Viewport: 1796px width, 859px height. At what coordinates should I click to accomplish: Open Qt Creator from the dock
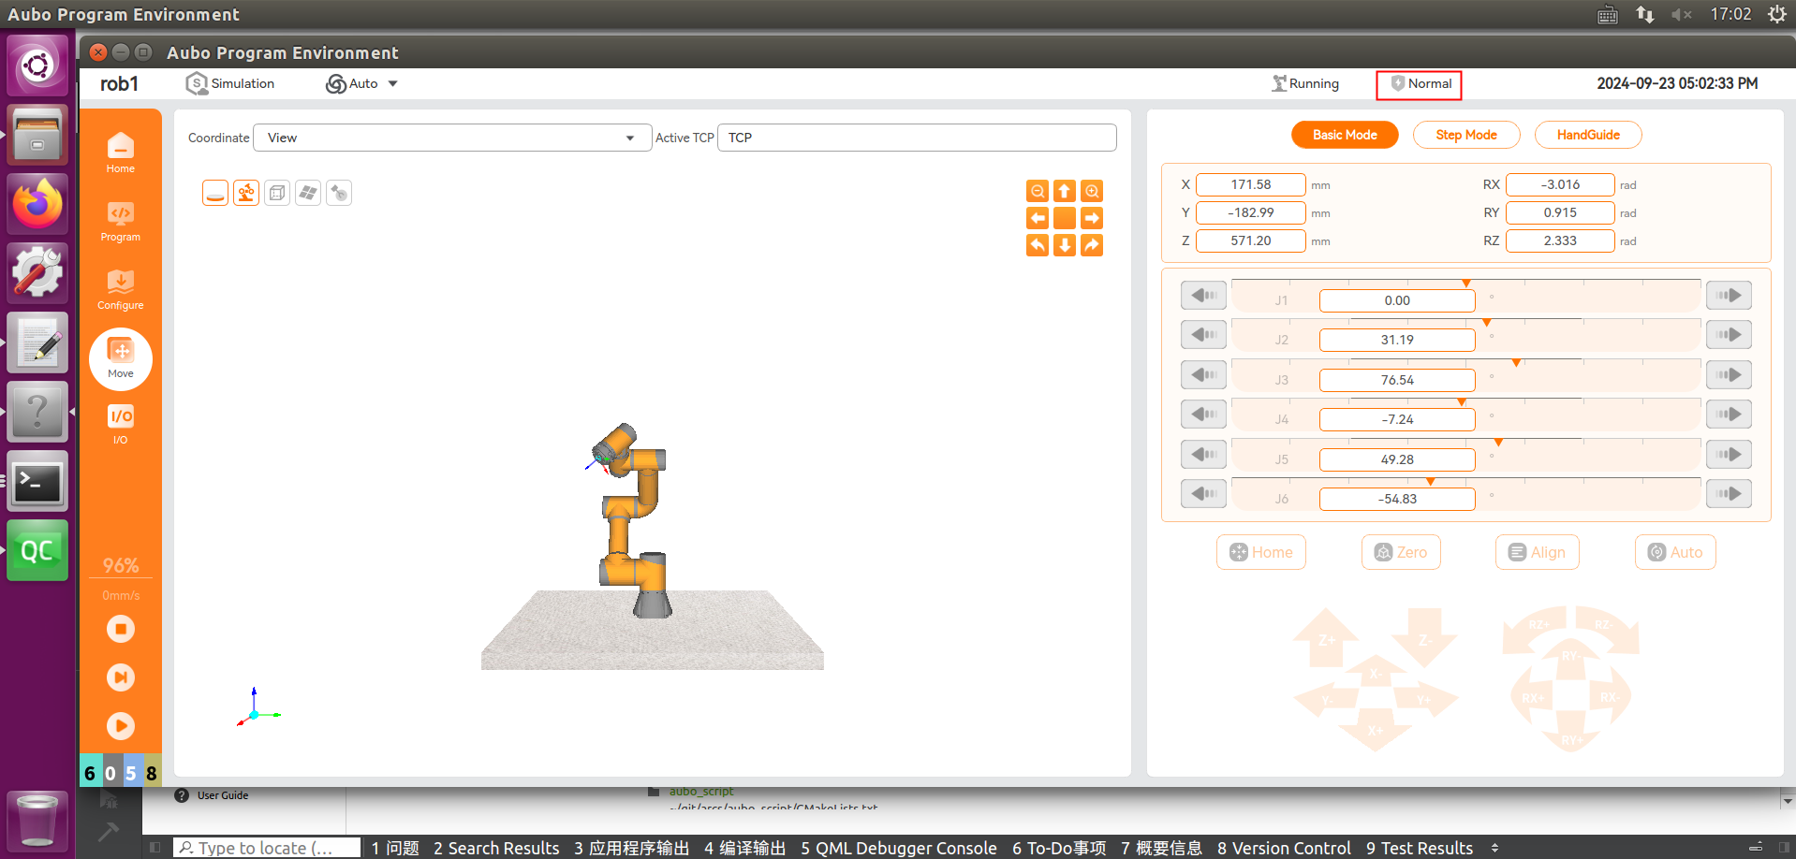click(37, 550)
